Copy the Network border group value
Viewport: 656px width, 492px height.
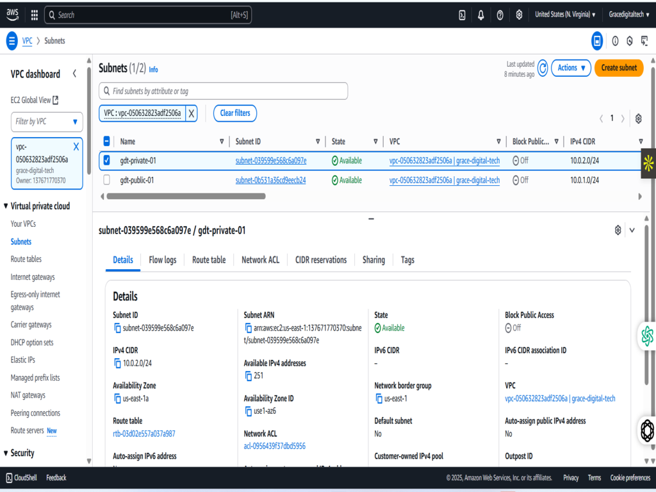[x=379, y=398]
